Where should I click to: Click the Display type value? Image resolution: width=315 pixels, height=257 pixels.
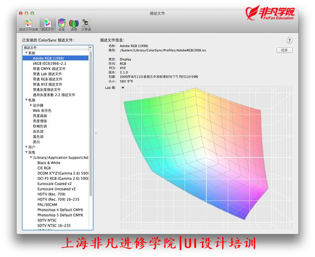point(125,59)
